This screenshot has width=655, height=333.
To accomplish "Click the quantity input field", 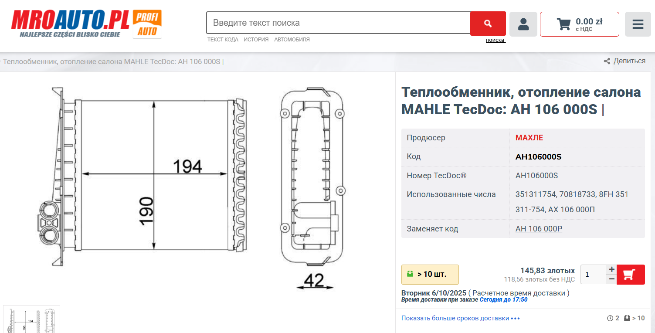I will coord(593,275).
